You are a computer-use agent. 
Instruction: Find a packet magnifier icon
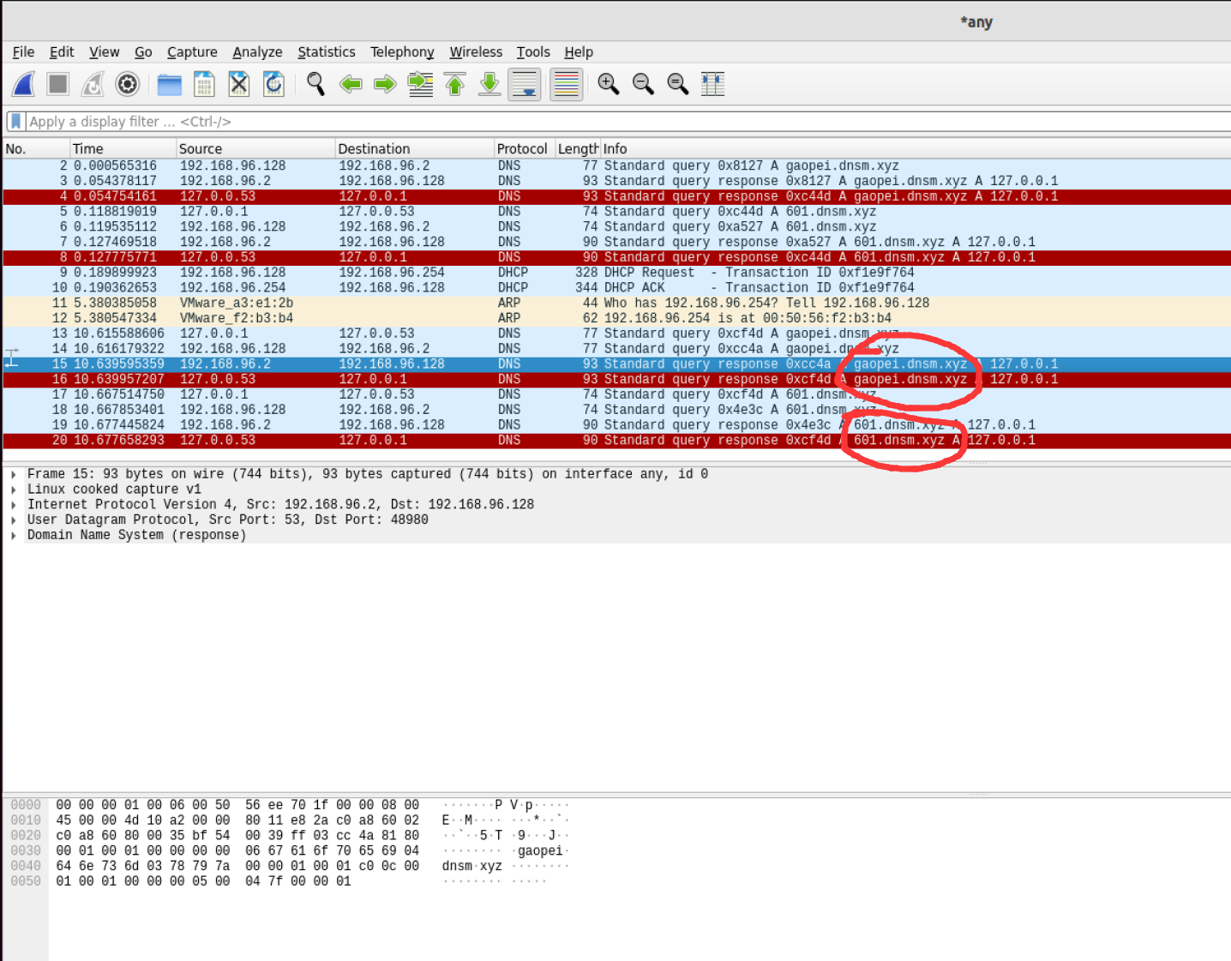315,84
